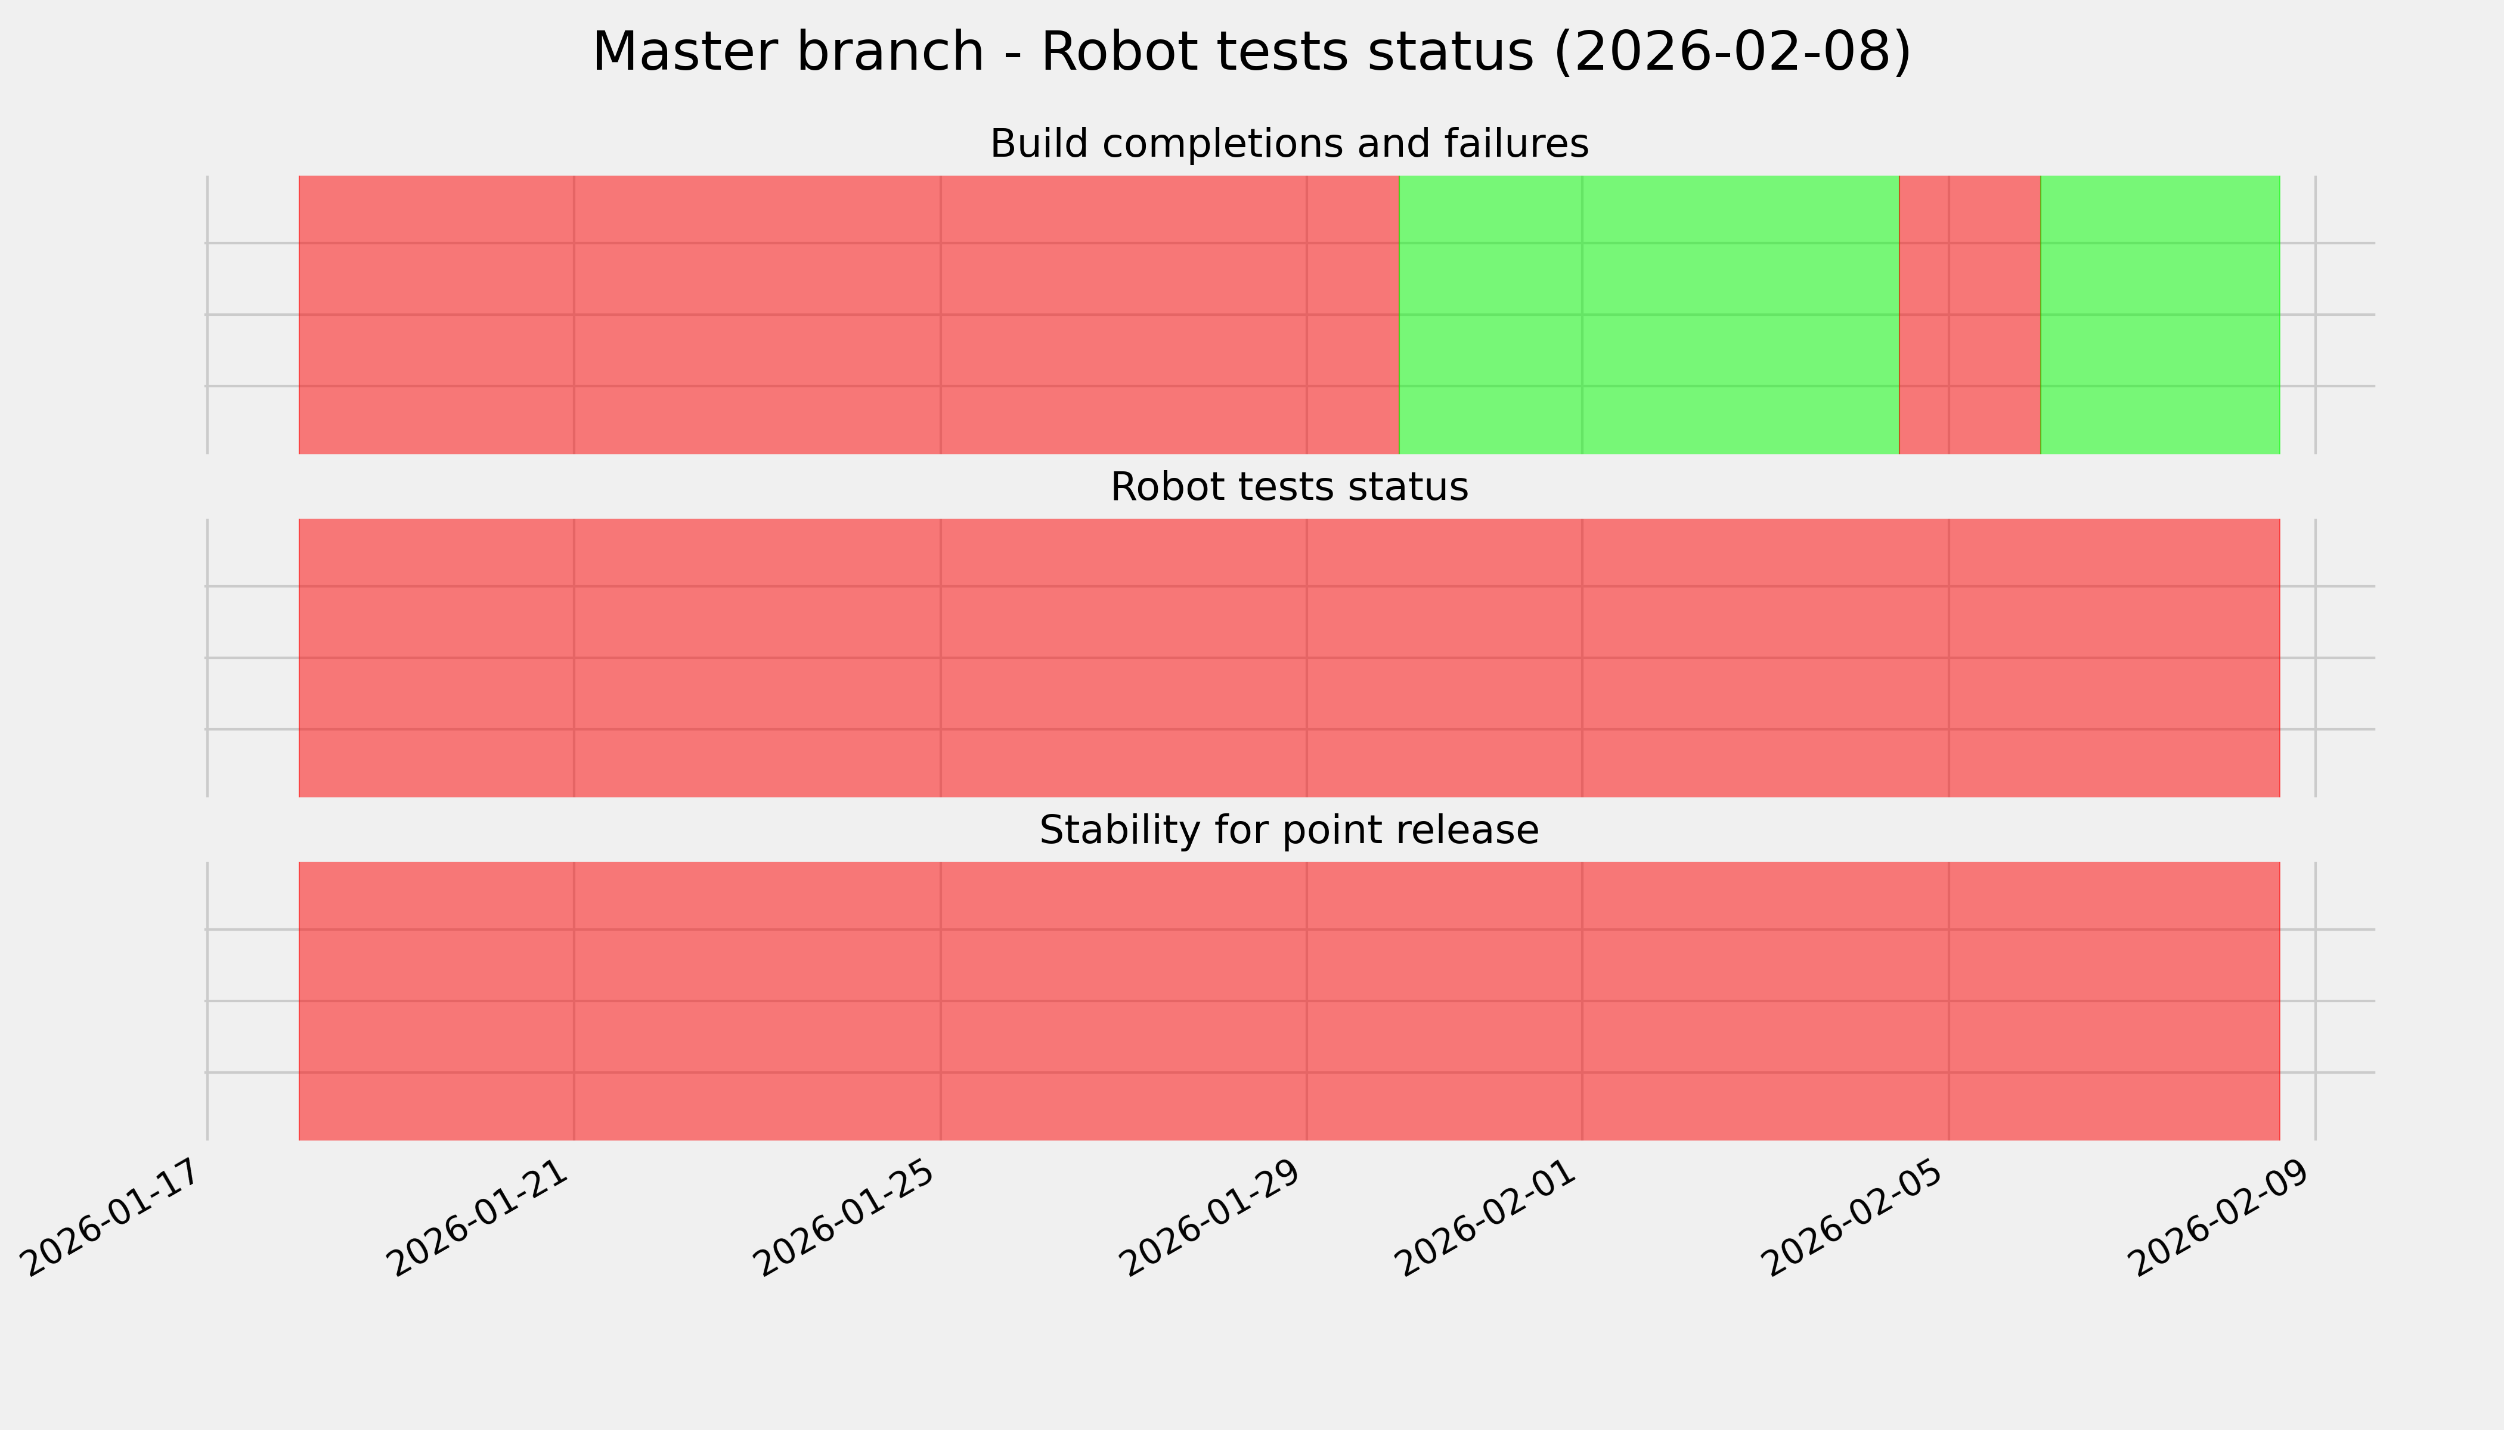Image resolution: width=2504 pixels, height=1430 pixels.
Task: Click empty gap left of build chart's red bar
Action: pos(253,314)
